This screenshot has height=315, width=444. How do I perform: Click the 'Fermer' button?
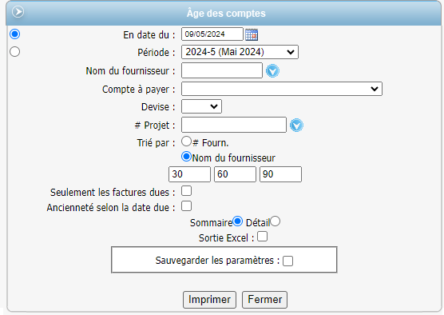pyautogui.click(x=265, y=300)
